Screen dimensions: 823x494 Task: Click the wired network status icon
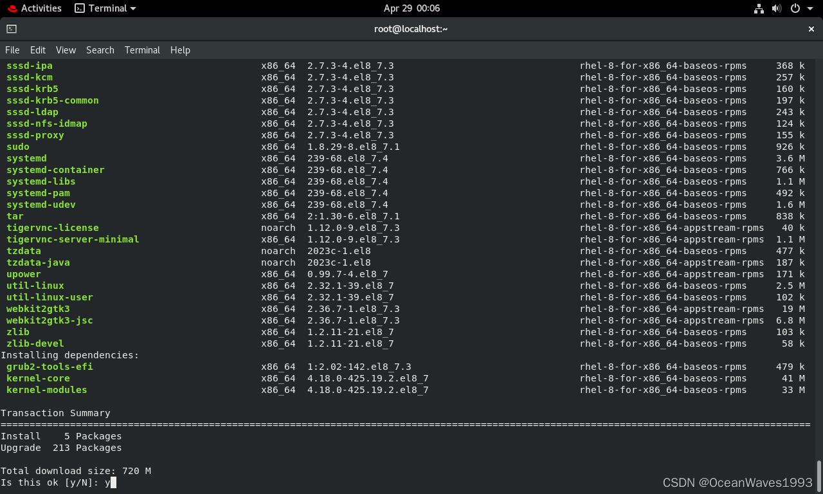tap(759, 8)
